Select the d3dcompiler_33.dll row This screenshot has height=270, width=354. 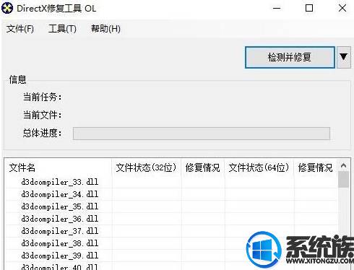click(171, 182)
